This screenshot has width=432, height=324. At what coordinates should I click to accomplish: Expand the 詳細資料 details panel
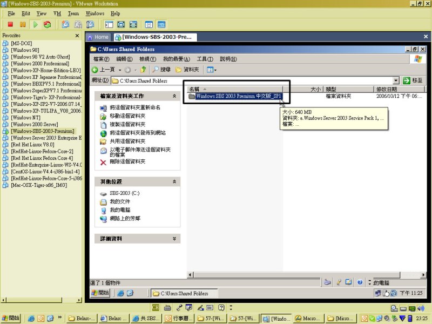pos(174,238)
